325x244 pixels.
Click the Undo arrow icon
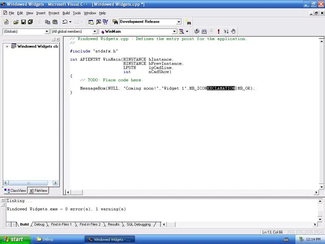tap(65, 22)
